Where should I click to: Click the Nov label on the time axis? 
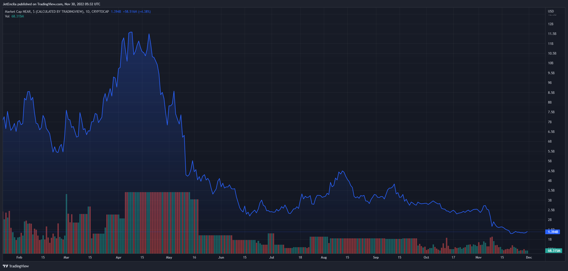point(478,257)
